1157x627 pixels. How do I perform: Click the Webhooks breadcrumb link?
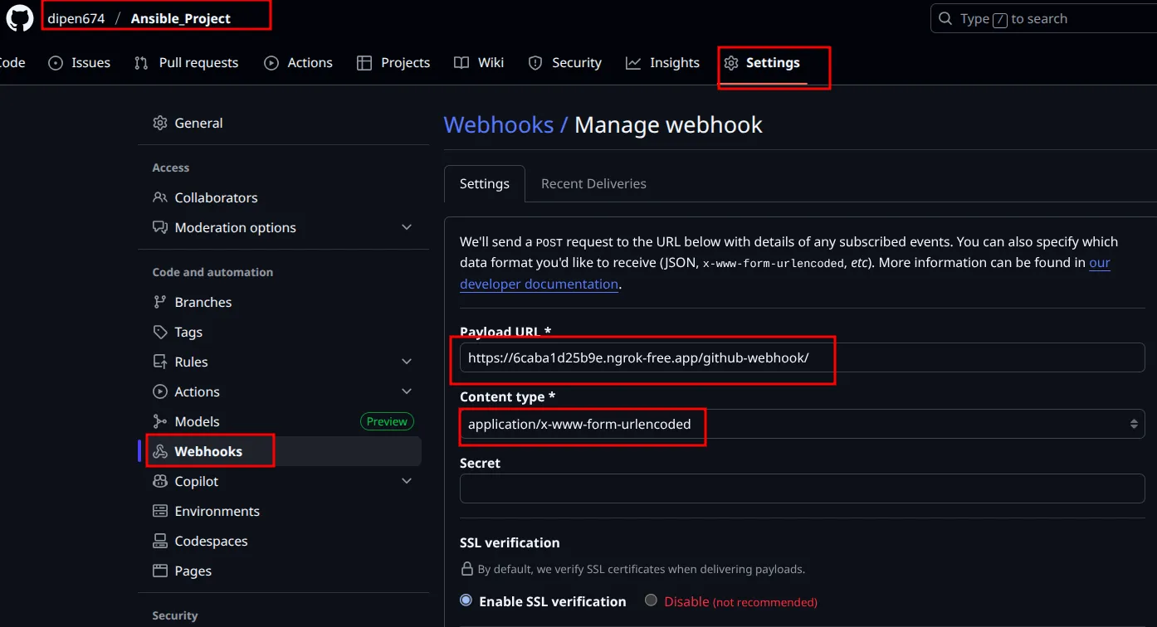pos(498,124)
